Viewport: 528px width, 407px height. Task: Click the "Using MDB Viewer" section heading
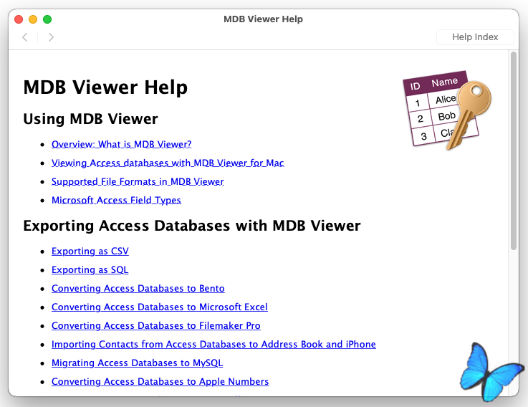tap(90, 119)
